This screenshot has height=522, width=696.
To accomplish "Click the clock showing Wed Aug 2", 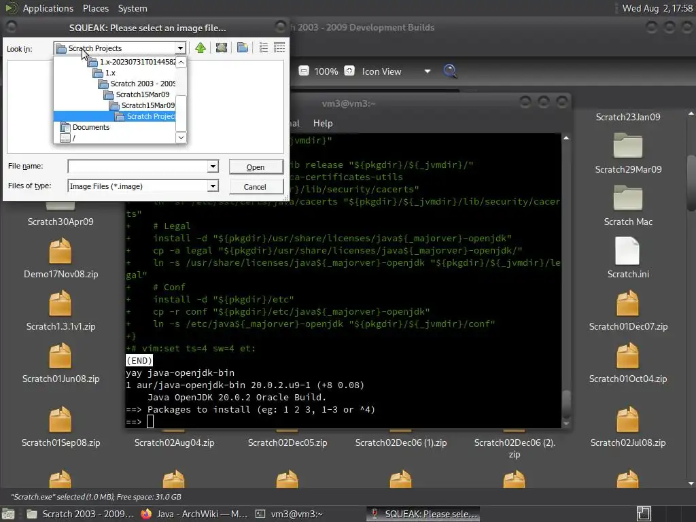I will [x=657, y=8].
